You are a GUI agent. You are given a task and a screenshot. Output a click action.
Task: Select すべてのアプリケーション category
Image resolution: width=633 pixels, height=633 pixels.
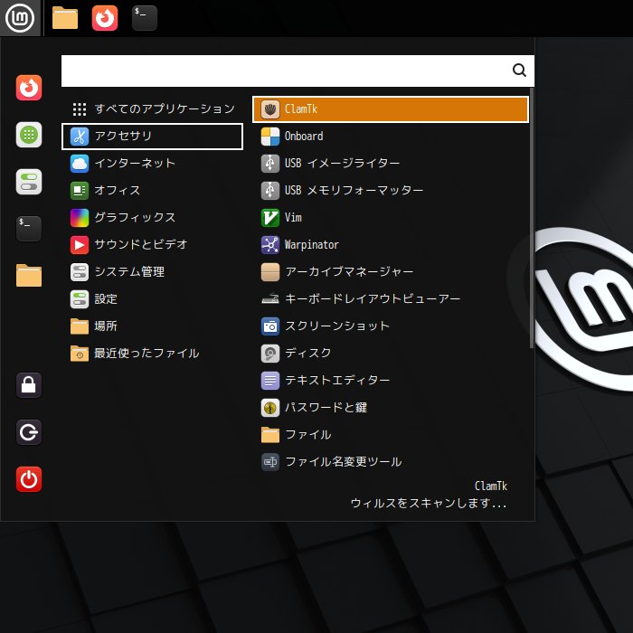(x=152, y=109)
